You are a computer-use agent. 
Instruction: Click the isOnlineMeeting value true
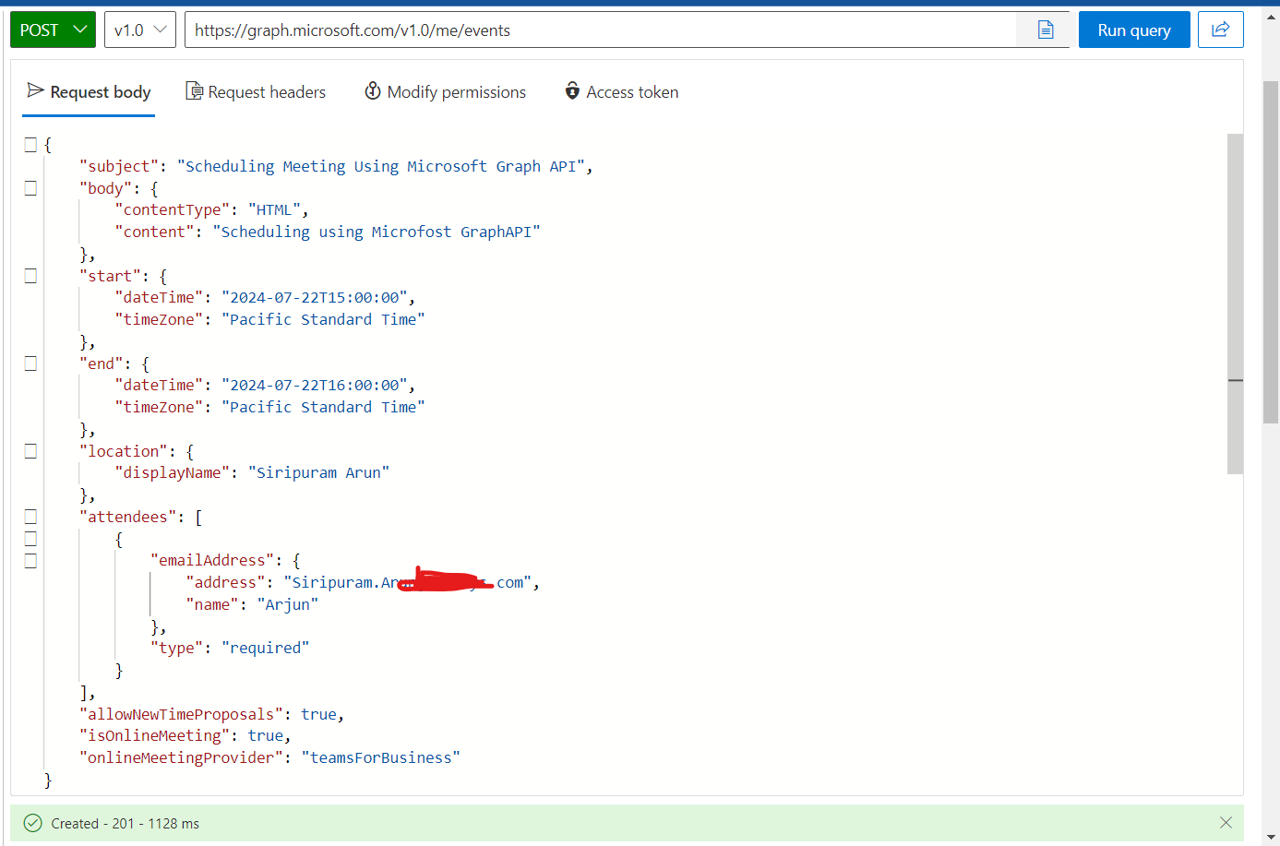coord(266,736)
